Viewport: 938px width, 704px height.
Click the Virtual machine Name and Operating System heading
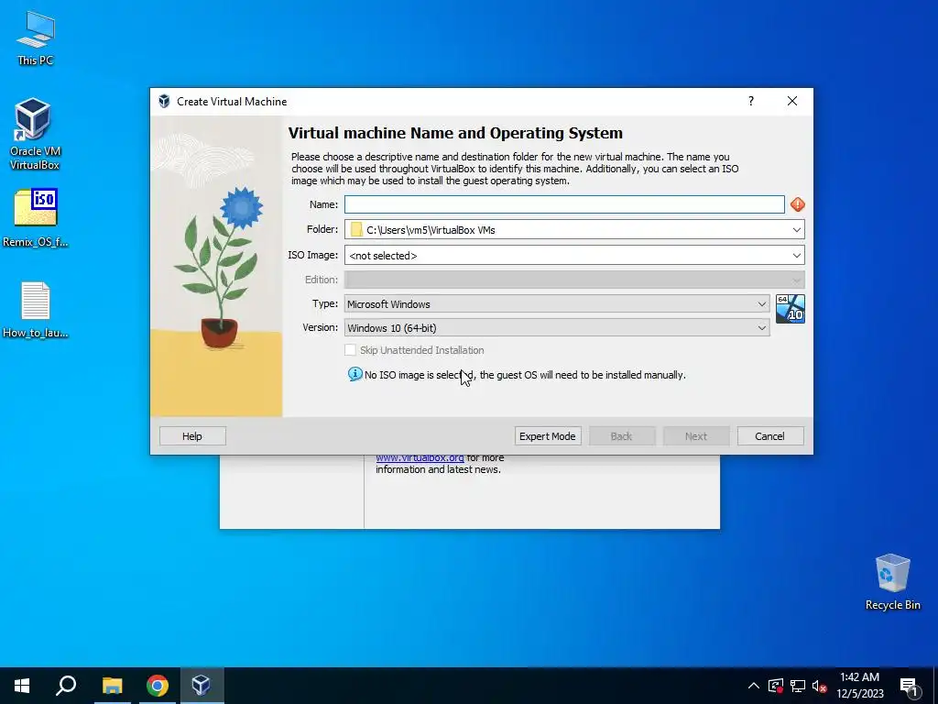tap(455, 133)
